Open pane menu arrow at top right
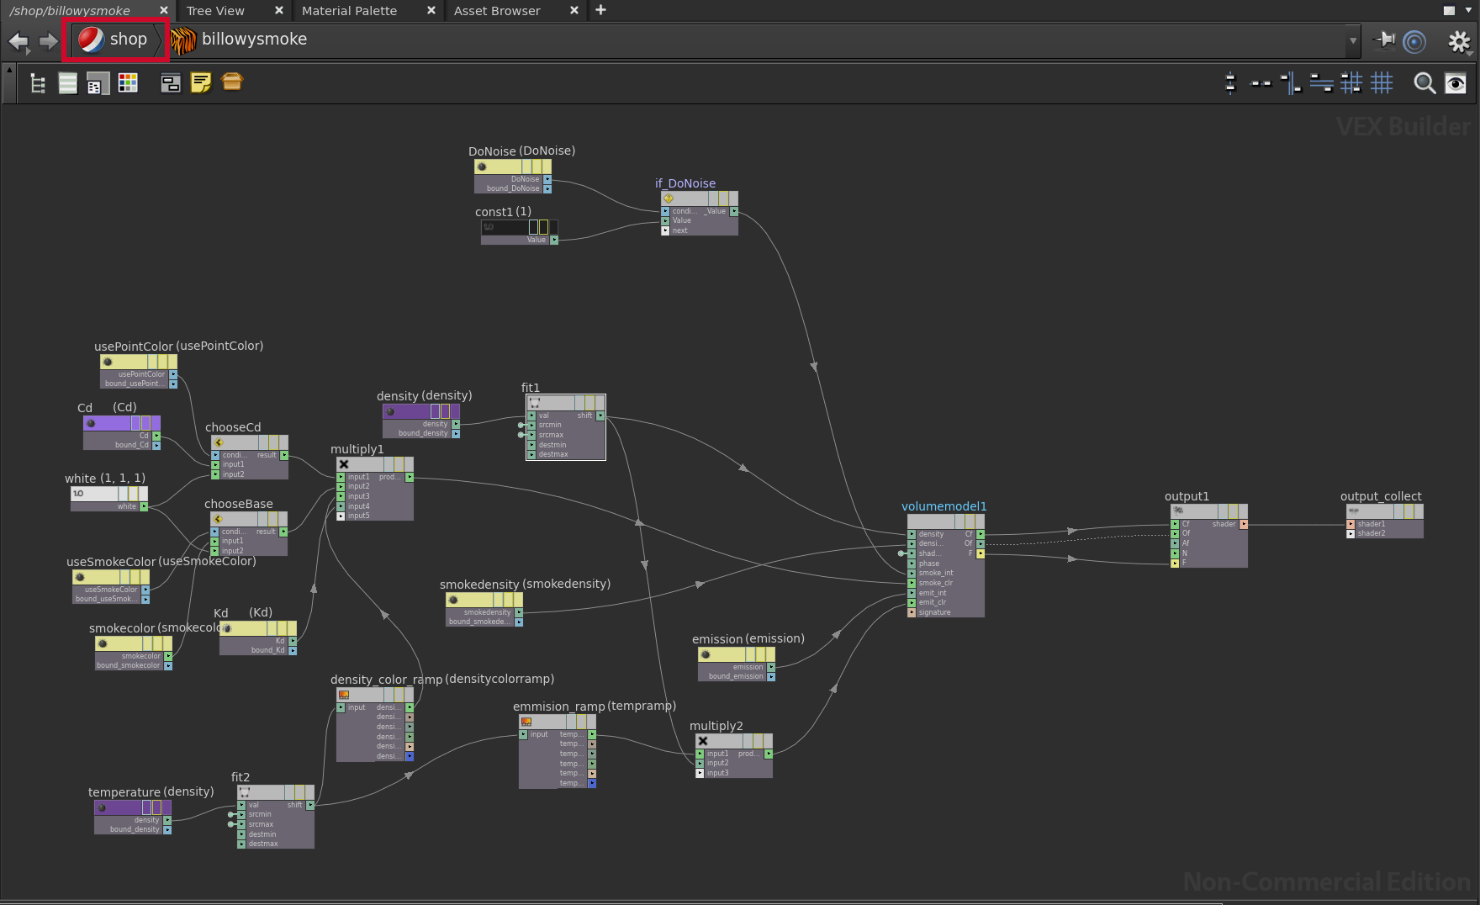Image resolution: width=1480 pixels, height=905 pixels. coord(1467,11)
